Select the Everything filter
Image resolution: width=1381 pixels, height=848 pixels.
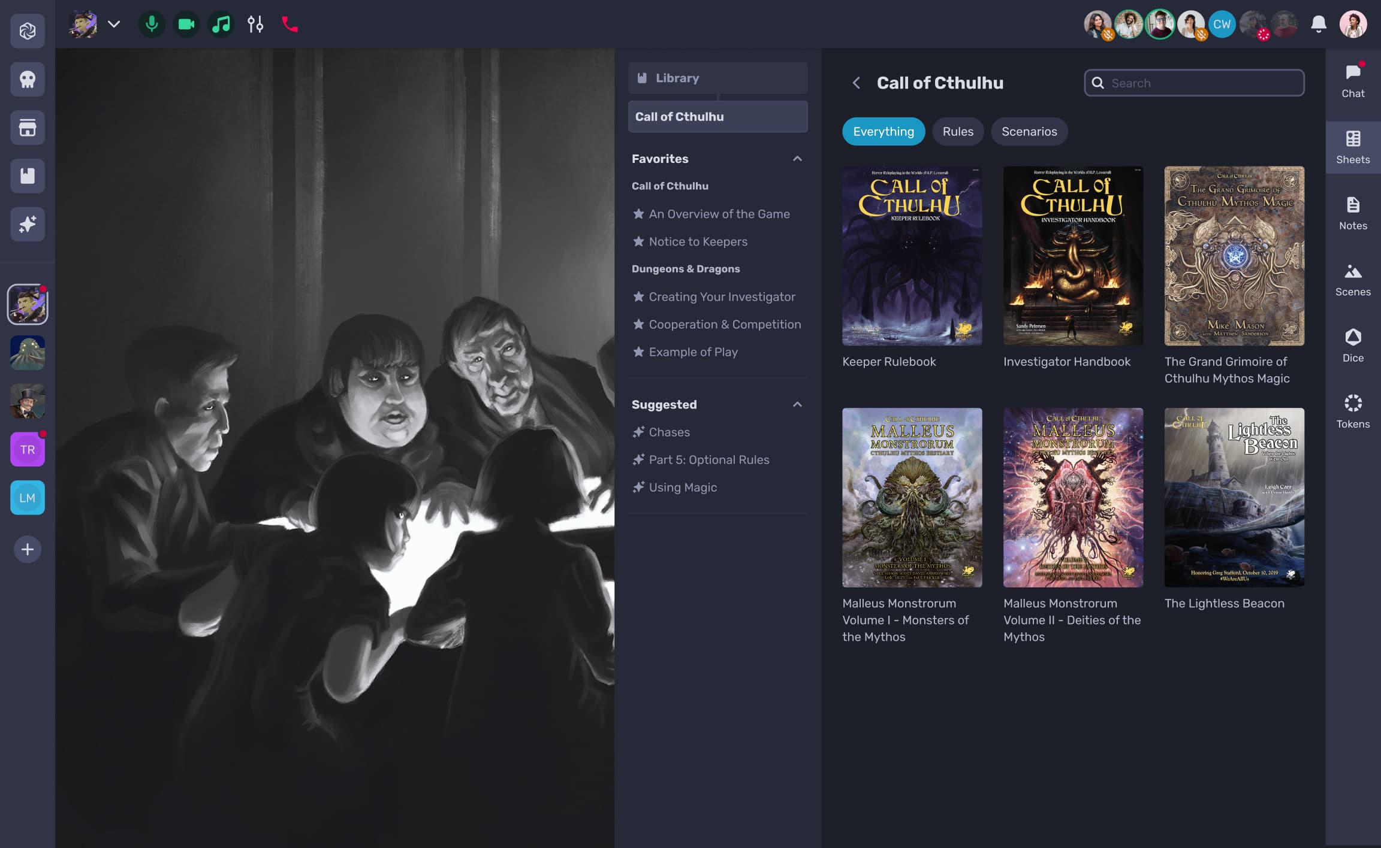[x=884, y=131]
